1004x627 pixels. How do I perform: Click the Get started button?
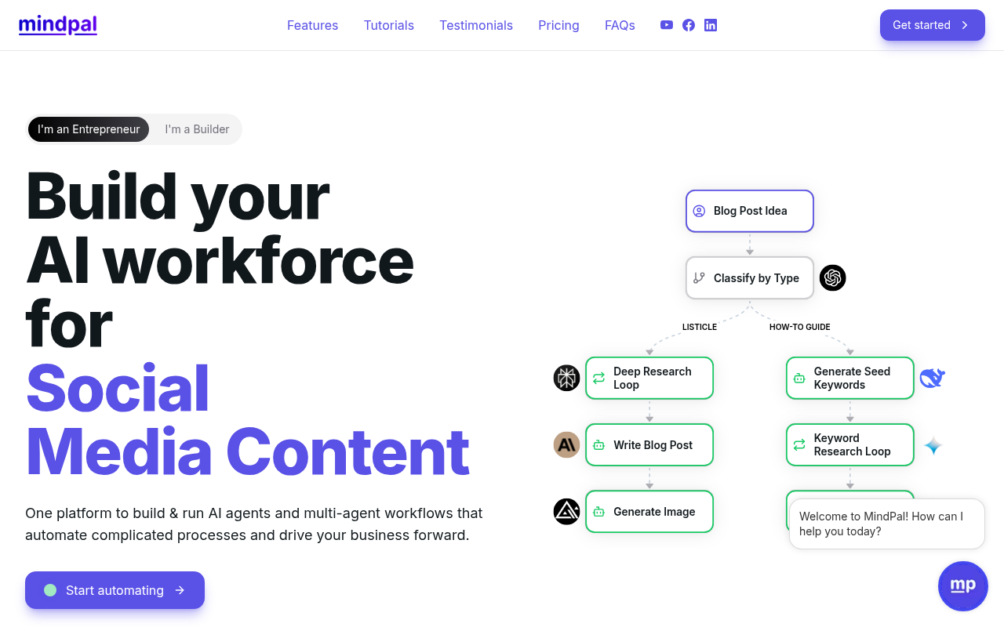tap(932, 24)
